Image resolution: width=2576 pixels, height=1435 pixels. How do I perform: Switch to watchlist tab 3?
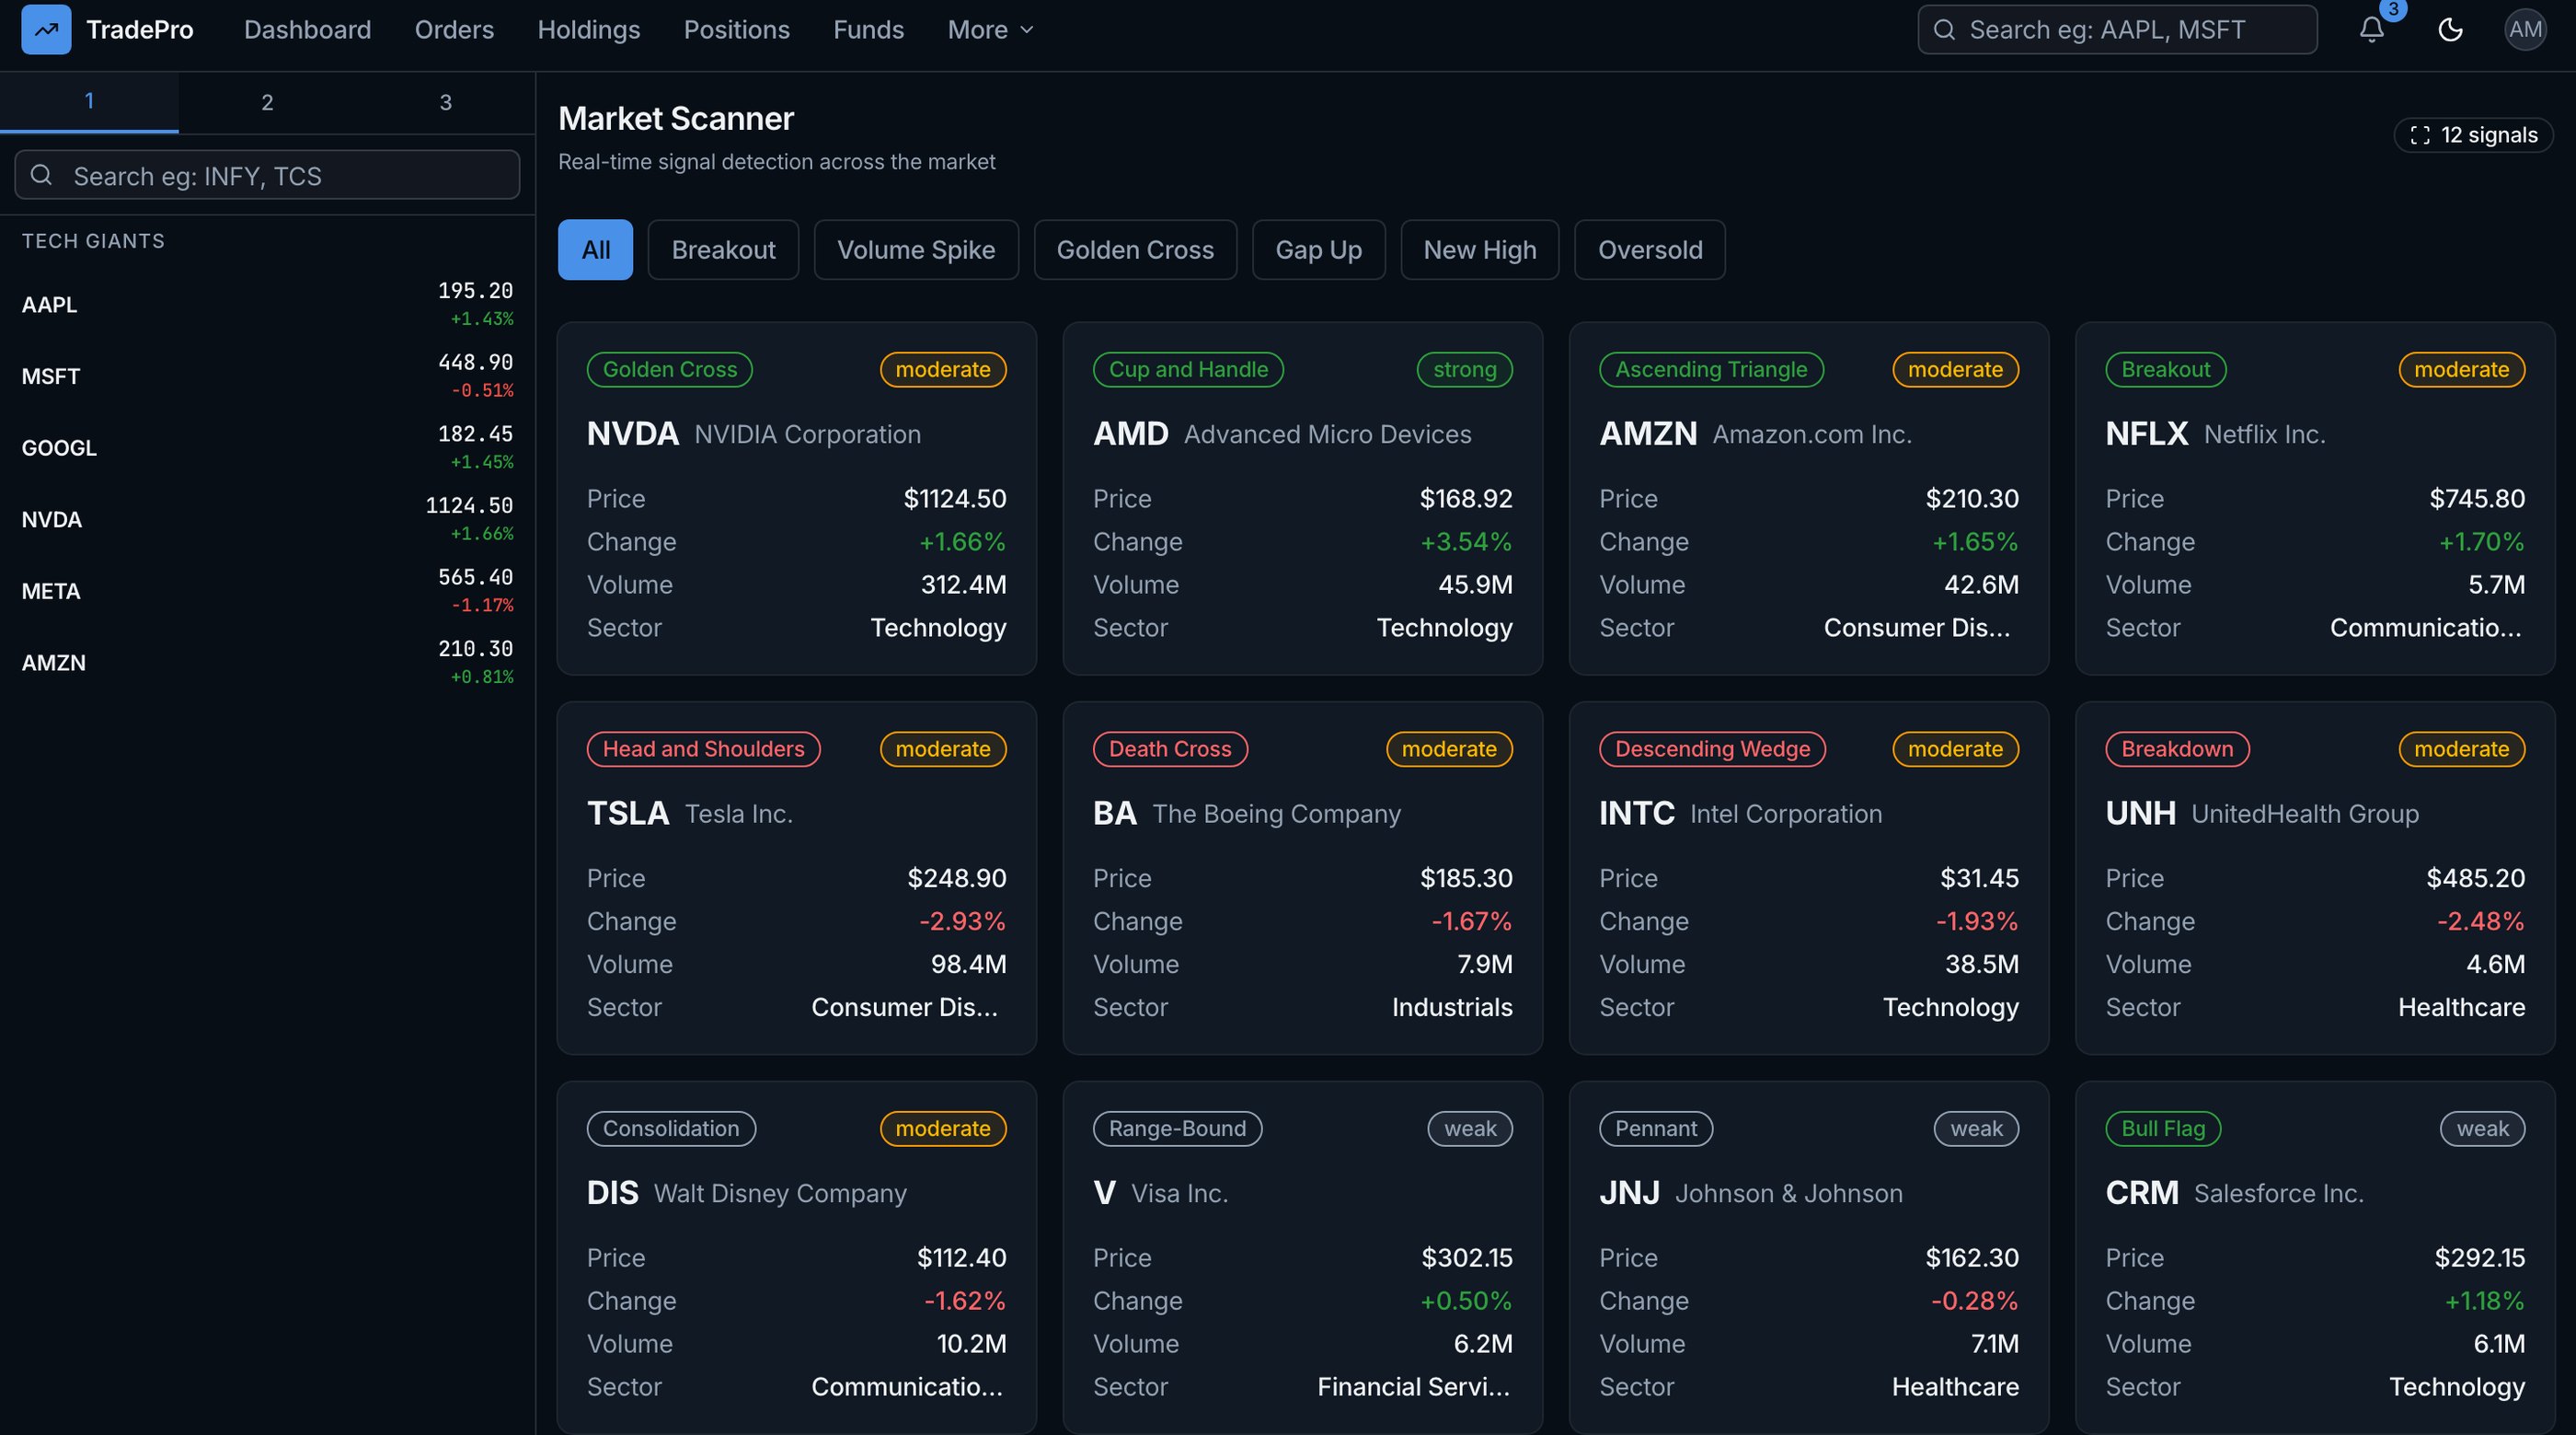pyautogui.click(x=446, y=102)
